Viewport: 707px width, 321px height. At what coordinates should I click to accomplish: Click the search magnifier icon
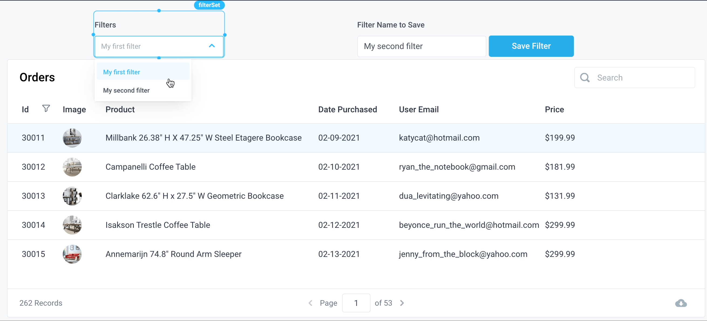(x=584, y=78)
